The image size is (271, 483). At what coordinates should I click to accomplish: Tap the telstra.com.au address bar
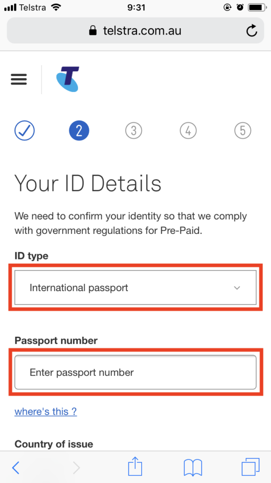135,31
